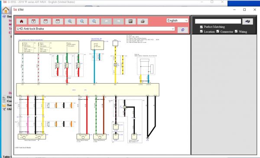Click the ETM window logo icon
Image resolution: width=260 pixels, height=158 pixels.
[x=15, y=10]
